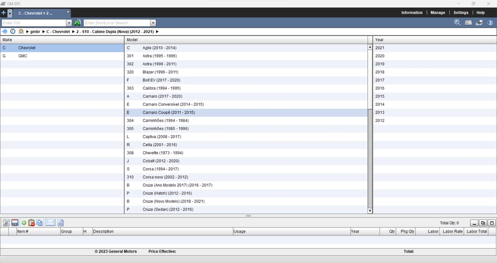Image resolution: width=497 pixels, height=263 pixels.
Task: Click the email envelope icon in parts list
Action: pyautogui.click(x=50, y=223)
